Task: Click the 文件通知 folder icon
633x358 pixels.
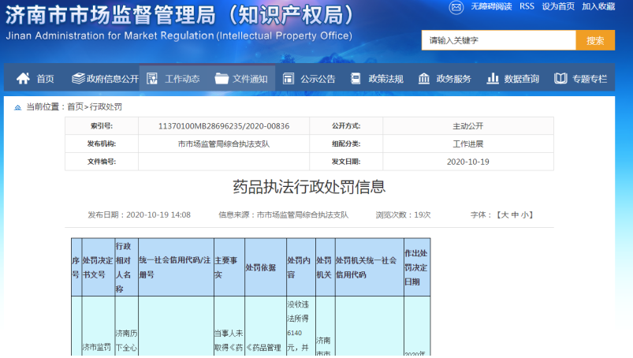Action: point(221,79)
